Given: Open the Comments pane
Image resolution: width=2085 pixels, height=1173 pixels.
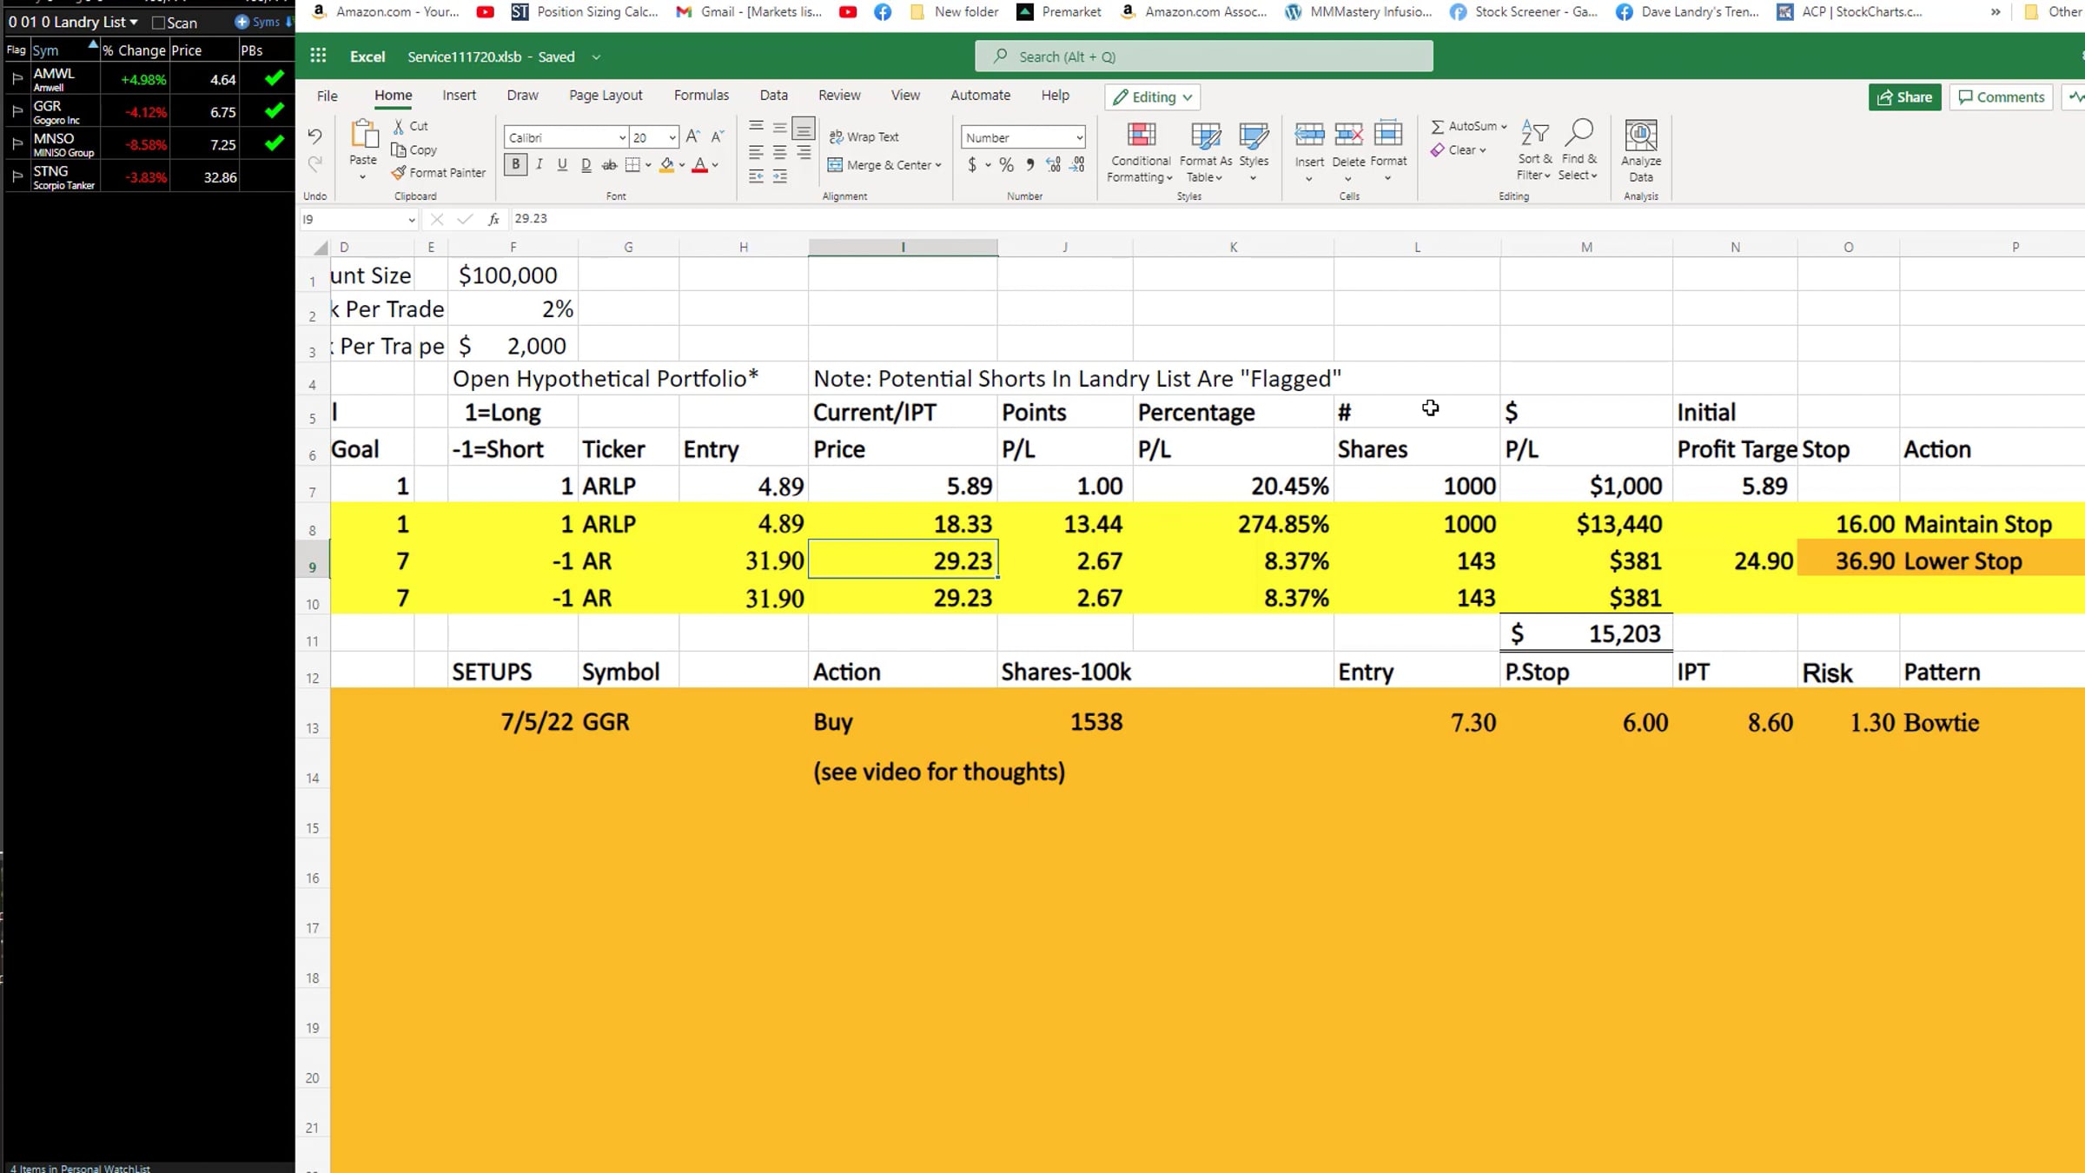Looking at the screenshot, I should (x=2001, y=96).
